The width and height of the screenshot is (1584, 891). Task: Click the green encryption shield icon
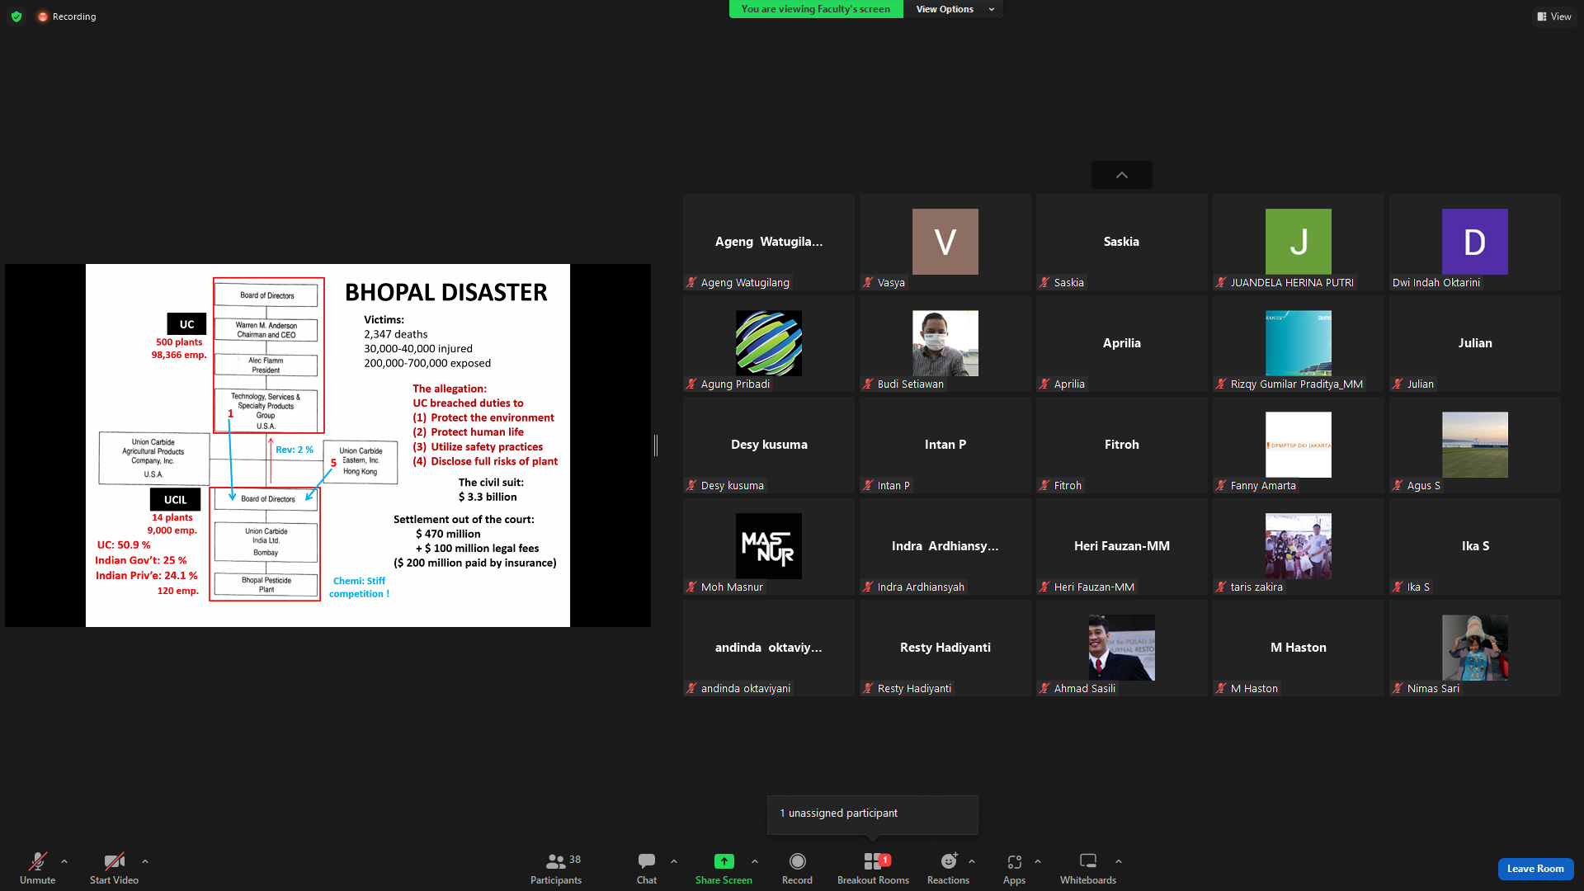[16, 16]
